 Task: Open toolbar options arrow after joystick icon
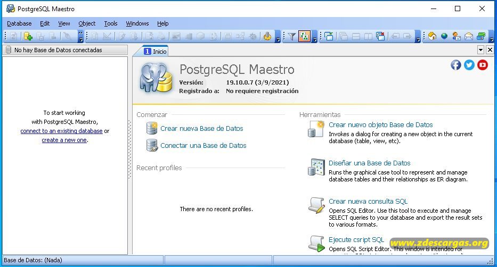(x=278, y=36)
